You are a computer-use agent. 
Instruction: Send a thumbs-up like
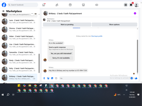click(x=136, y=78)
